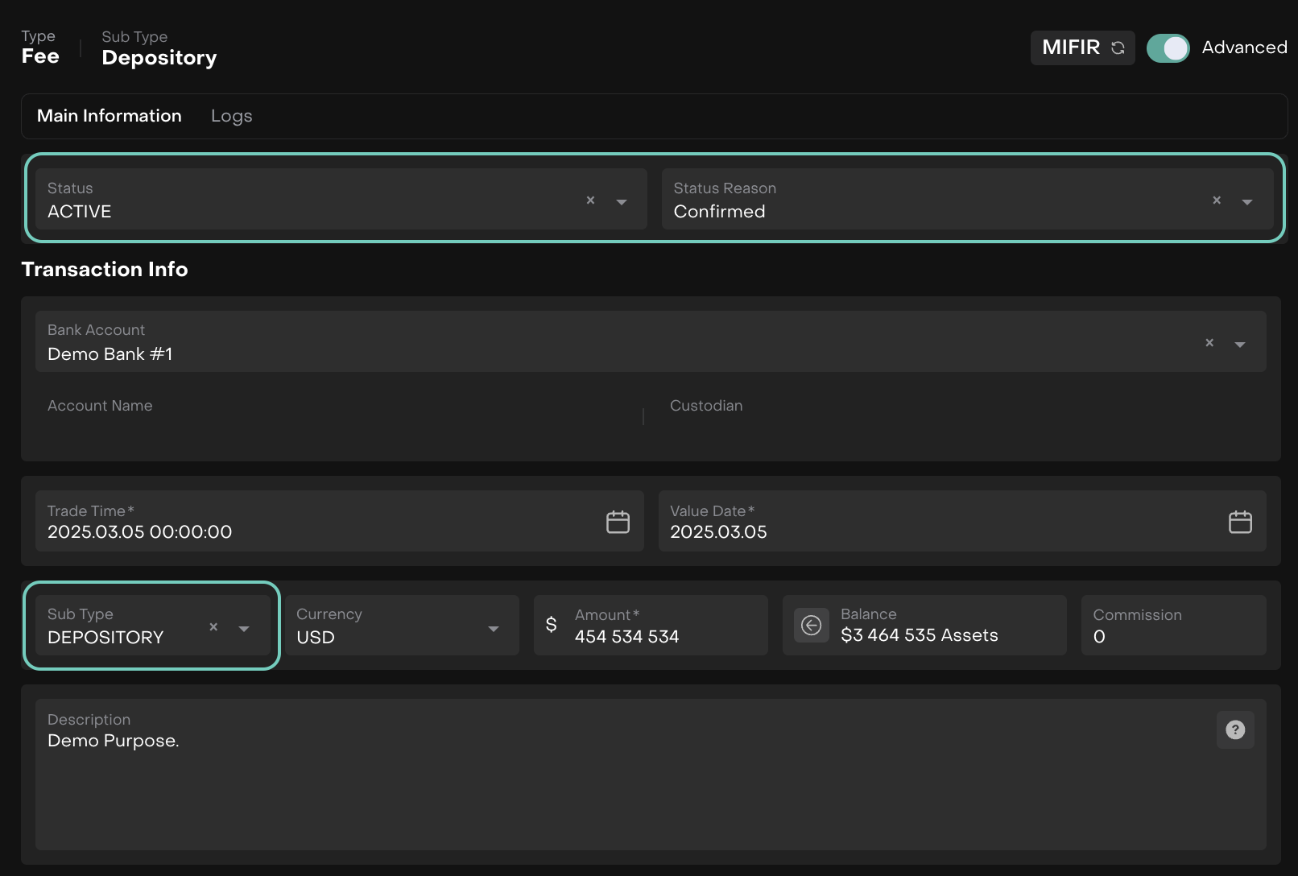Screen dimensions: 1298x876
Task: Expand the Status dropdown
Action: (x=622, y=202)
